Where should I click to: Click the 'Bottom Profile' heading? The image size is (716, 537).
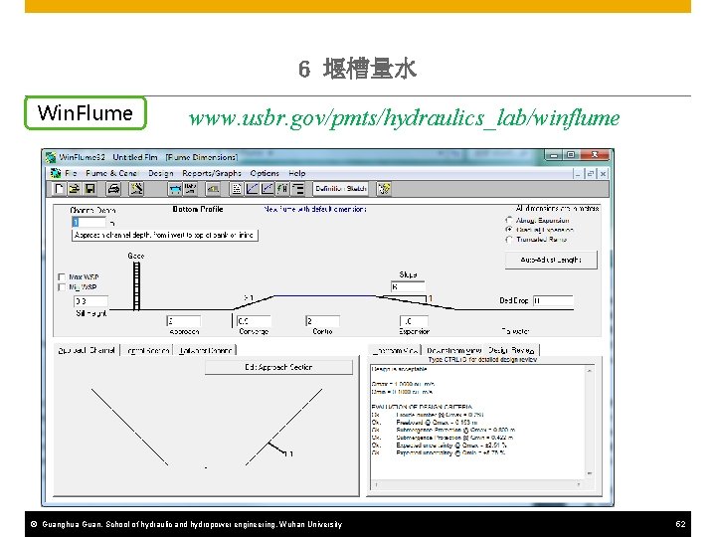[x=198, y=209]
